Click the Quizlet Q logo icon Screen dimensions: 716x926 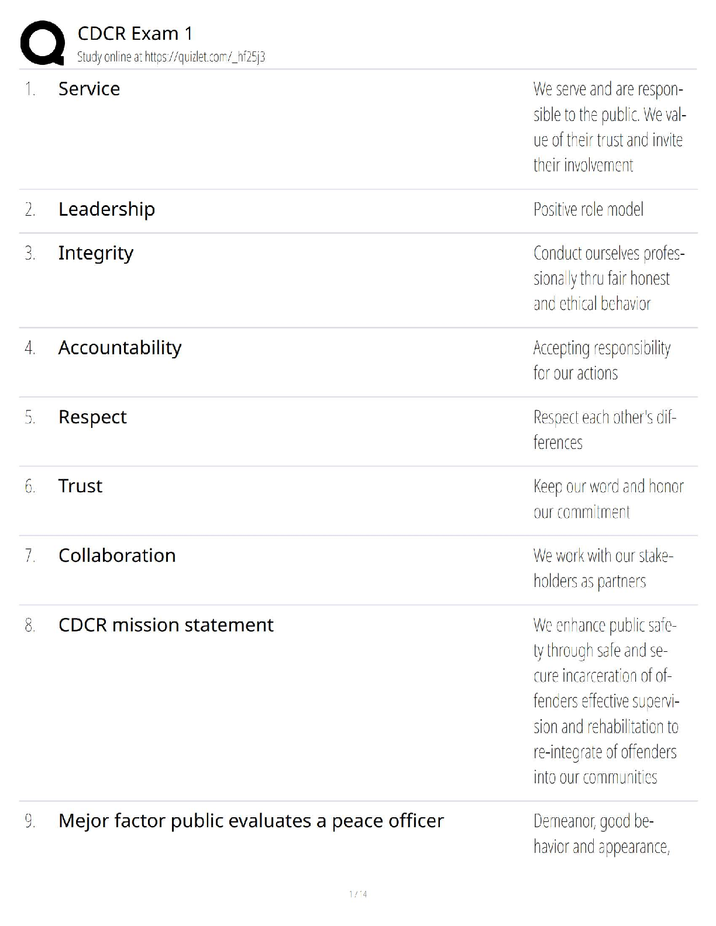click(42, 43)
